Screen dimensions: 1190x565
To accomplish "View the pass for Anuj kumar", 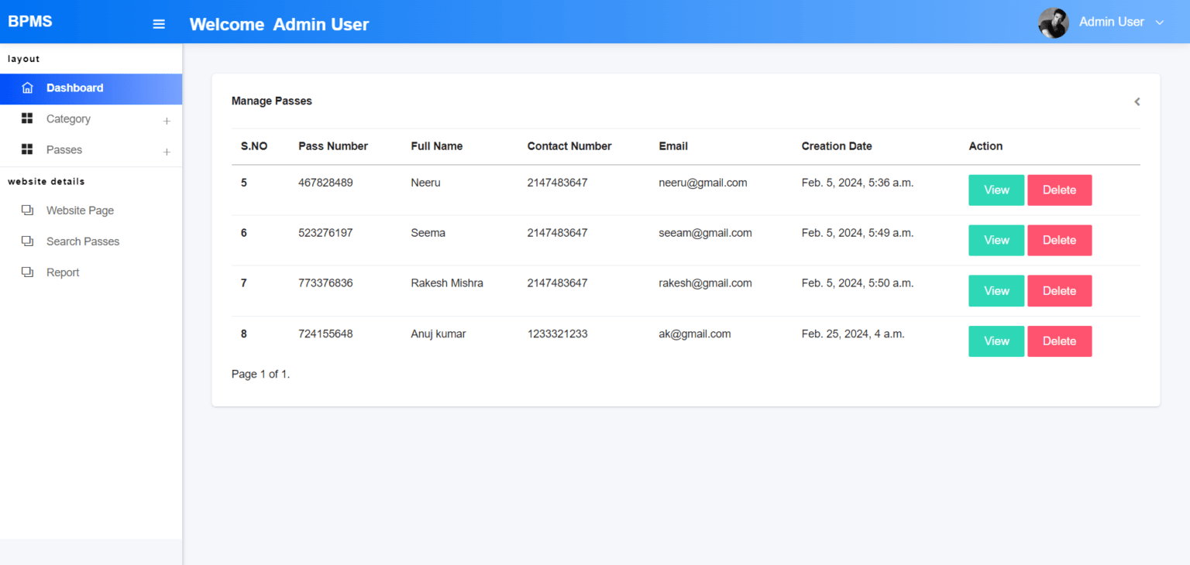I will pos(996,341).
